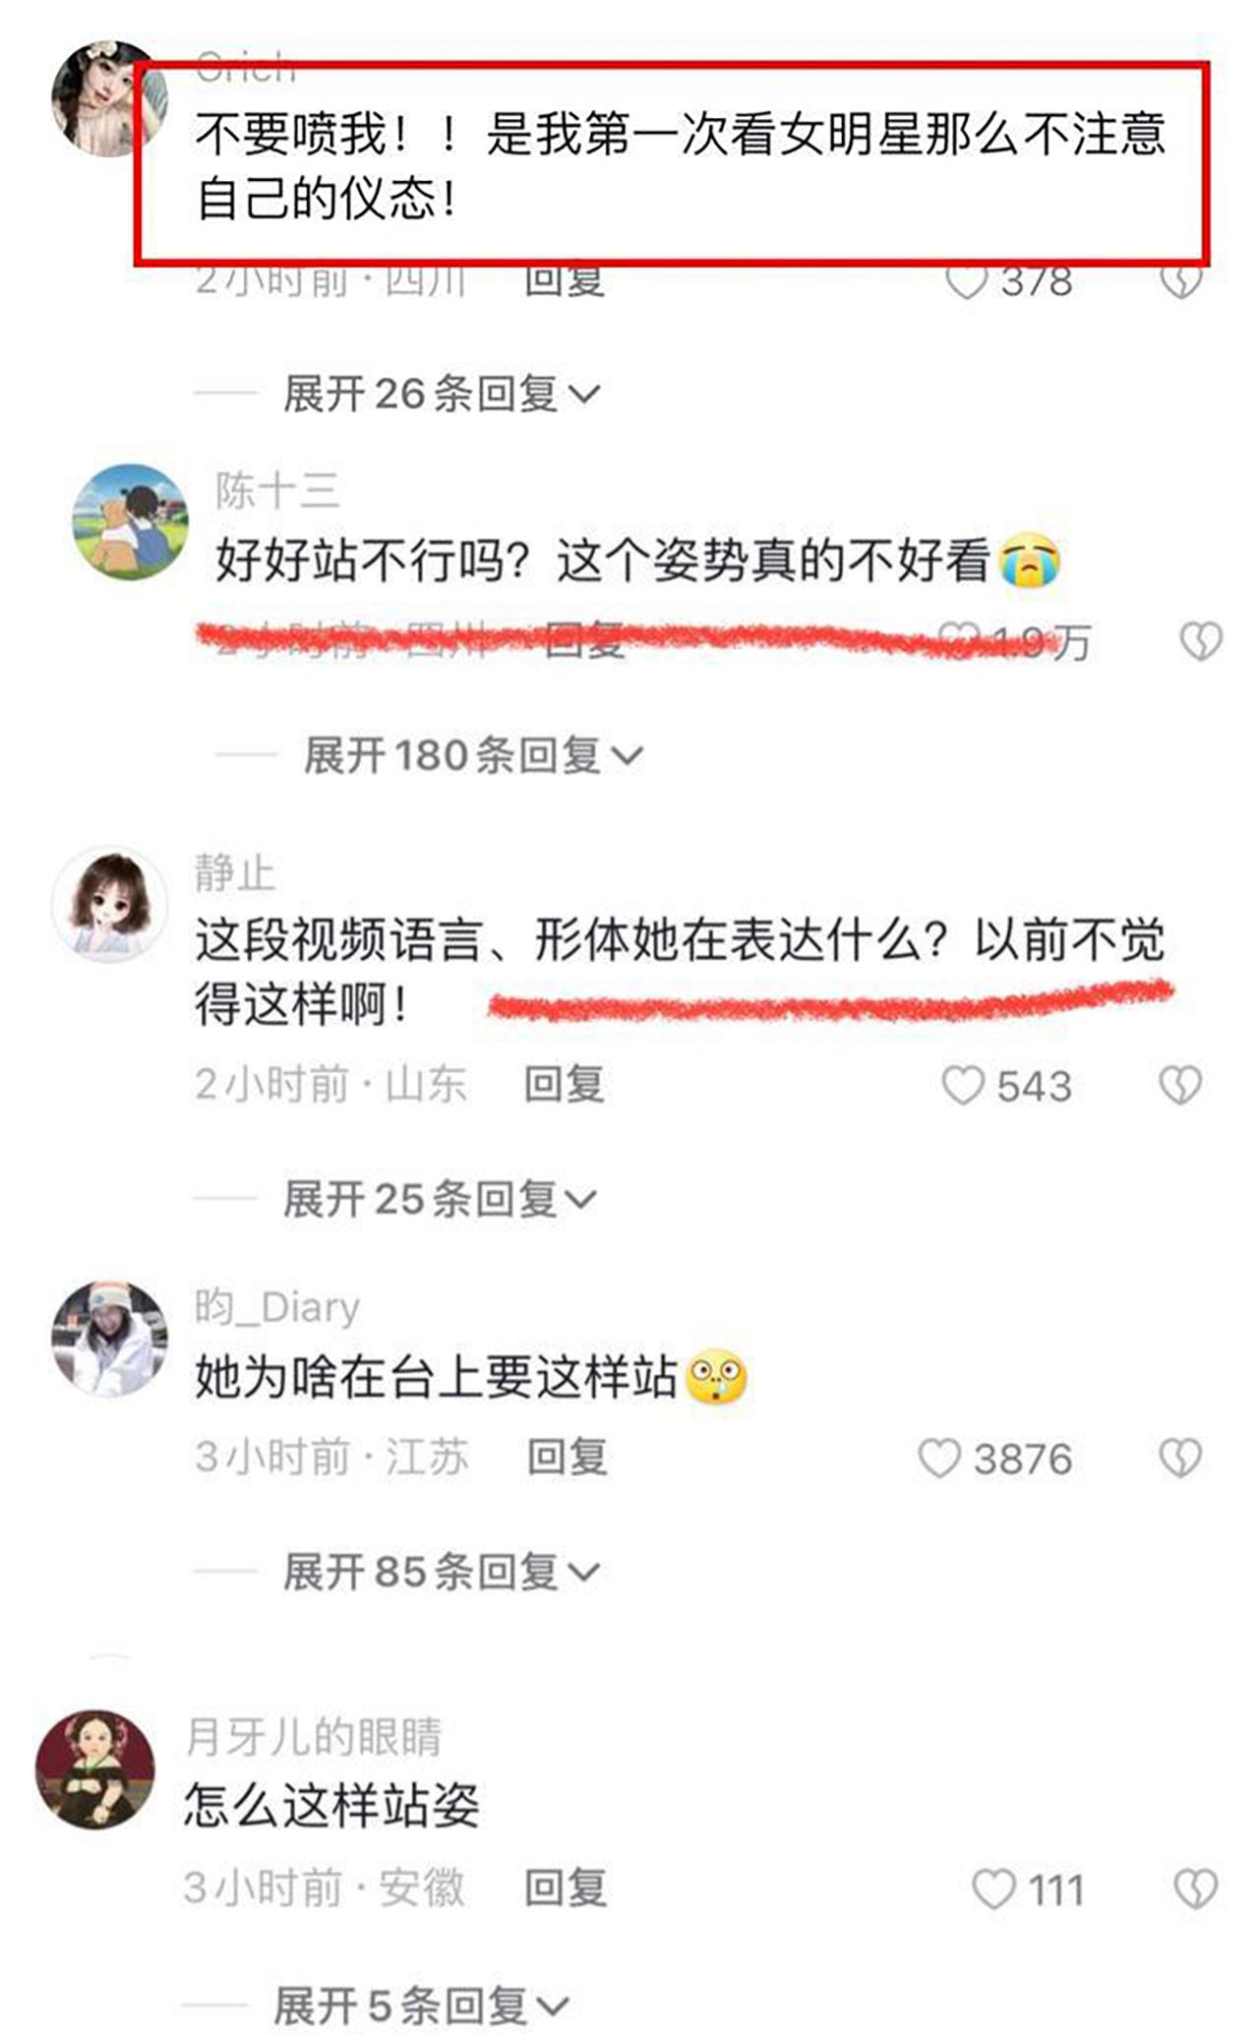Expand 5 replies under 月牙儿的眼睛's comment
The width and height of the screenshot is (1259, 2034).
coord(421,2005)
